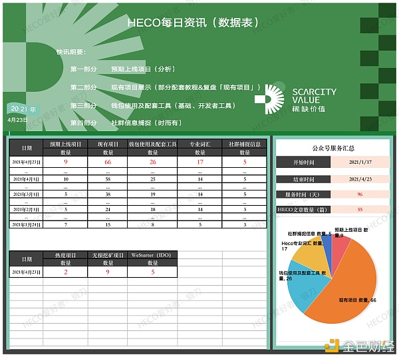
Task: Click the 无损挖矿项目 header in lower table
Action: tap(108, 255)
